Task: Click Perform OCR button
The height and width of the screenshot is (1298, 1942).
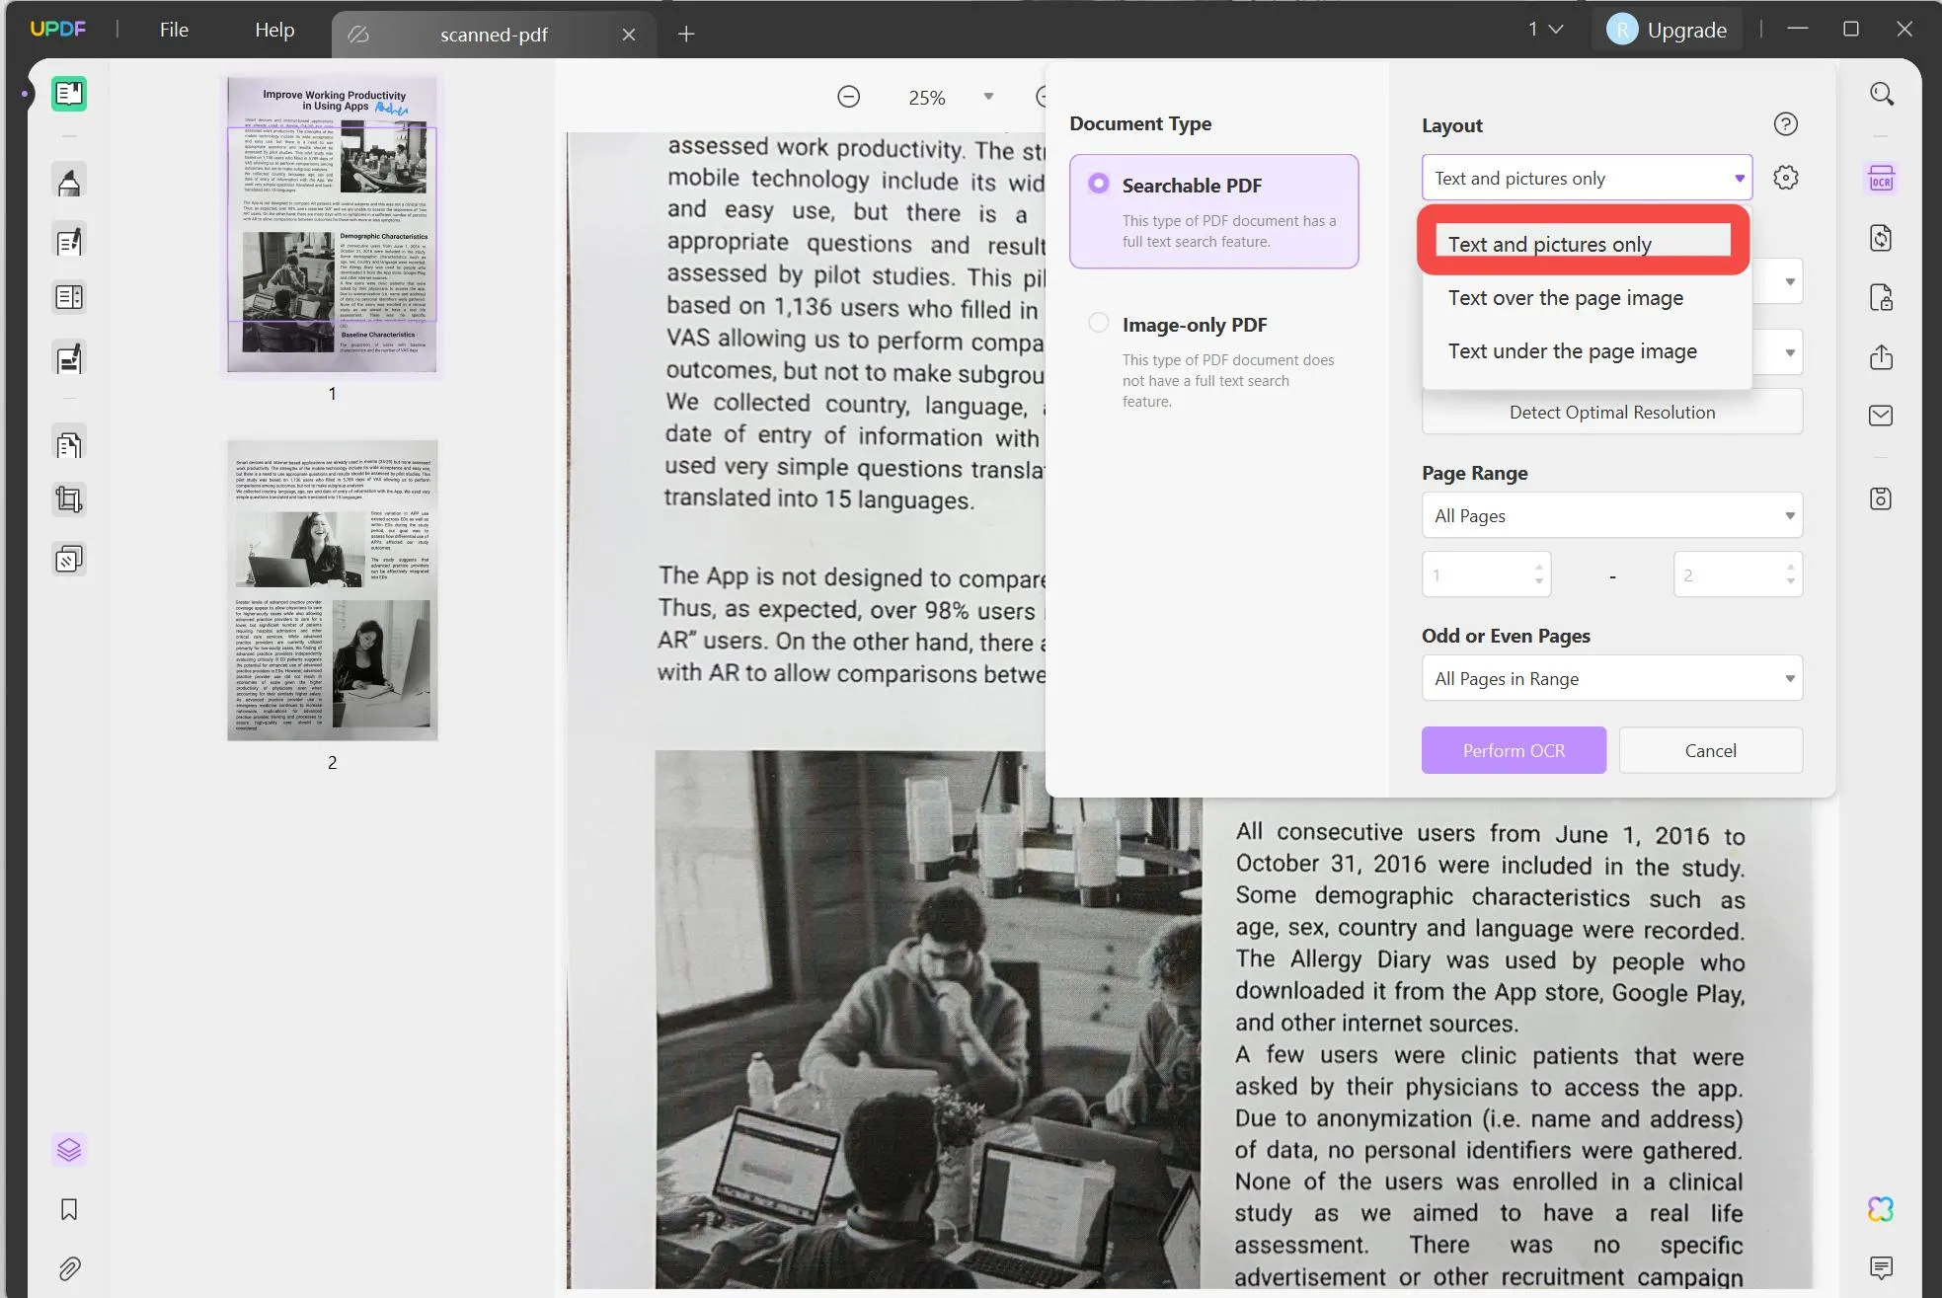Action: coord(1514,749)
